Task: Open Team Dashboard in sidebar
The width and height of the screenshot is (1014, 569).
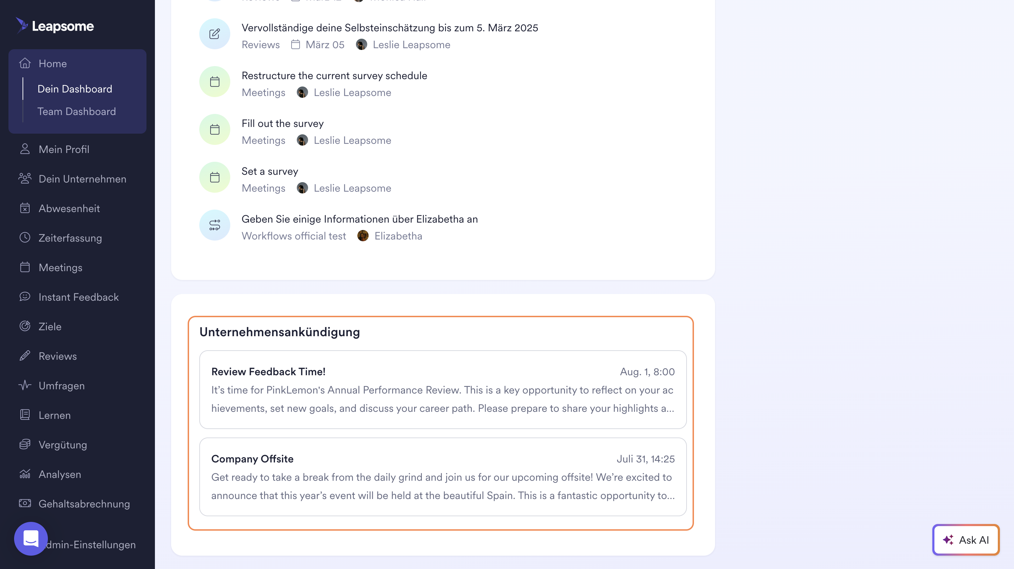Action: click(x=77, y=111)
